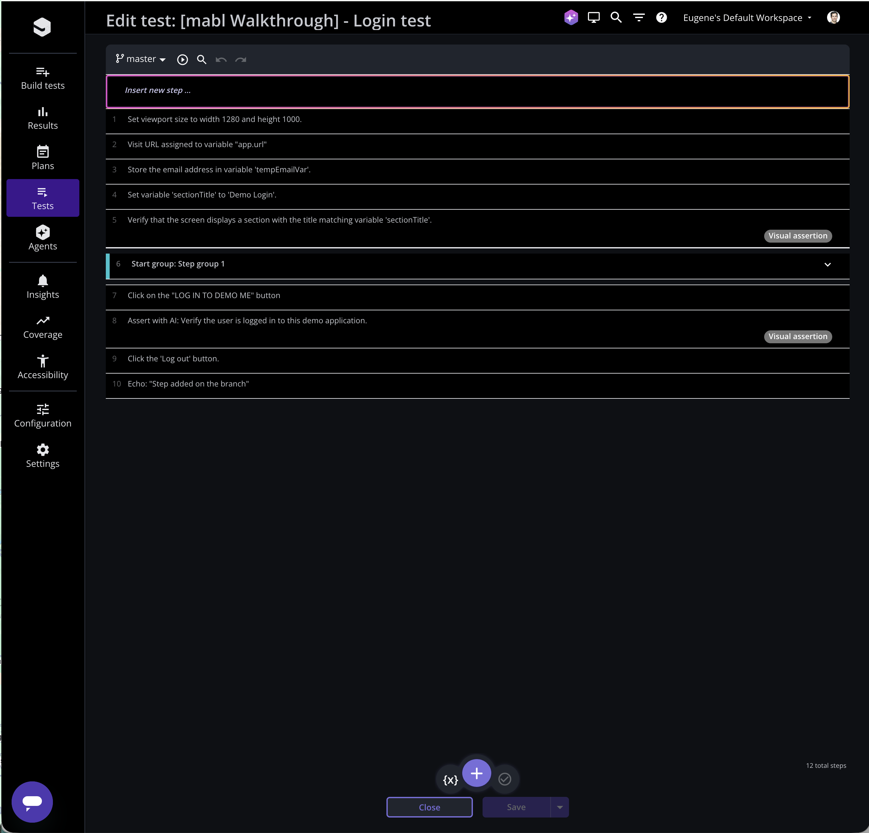This screenshot has height=833, width=869.
Task: Select step 9 Click Log out button
Action: click(477, 360)
